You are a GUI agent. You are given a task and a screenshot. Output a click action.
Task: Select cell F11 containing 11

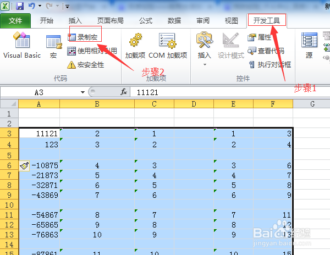(x=273, y=215)
